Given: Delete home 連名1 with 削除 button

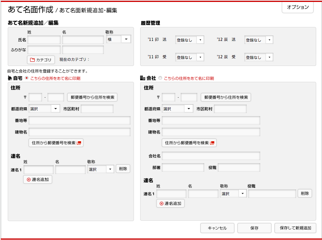Looking at the screenshot, I should (123, 169).
